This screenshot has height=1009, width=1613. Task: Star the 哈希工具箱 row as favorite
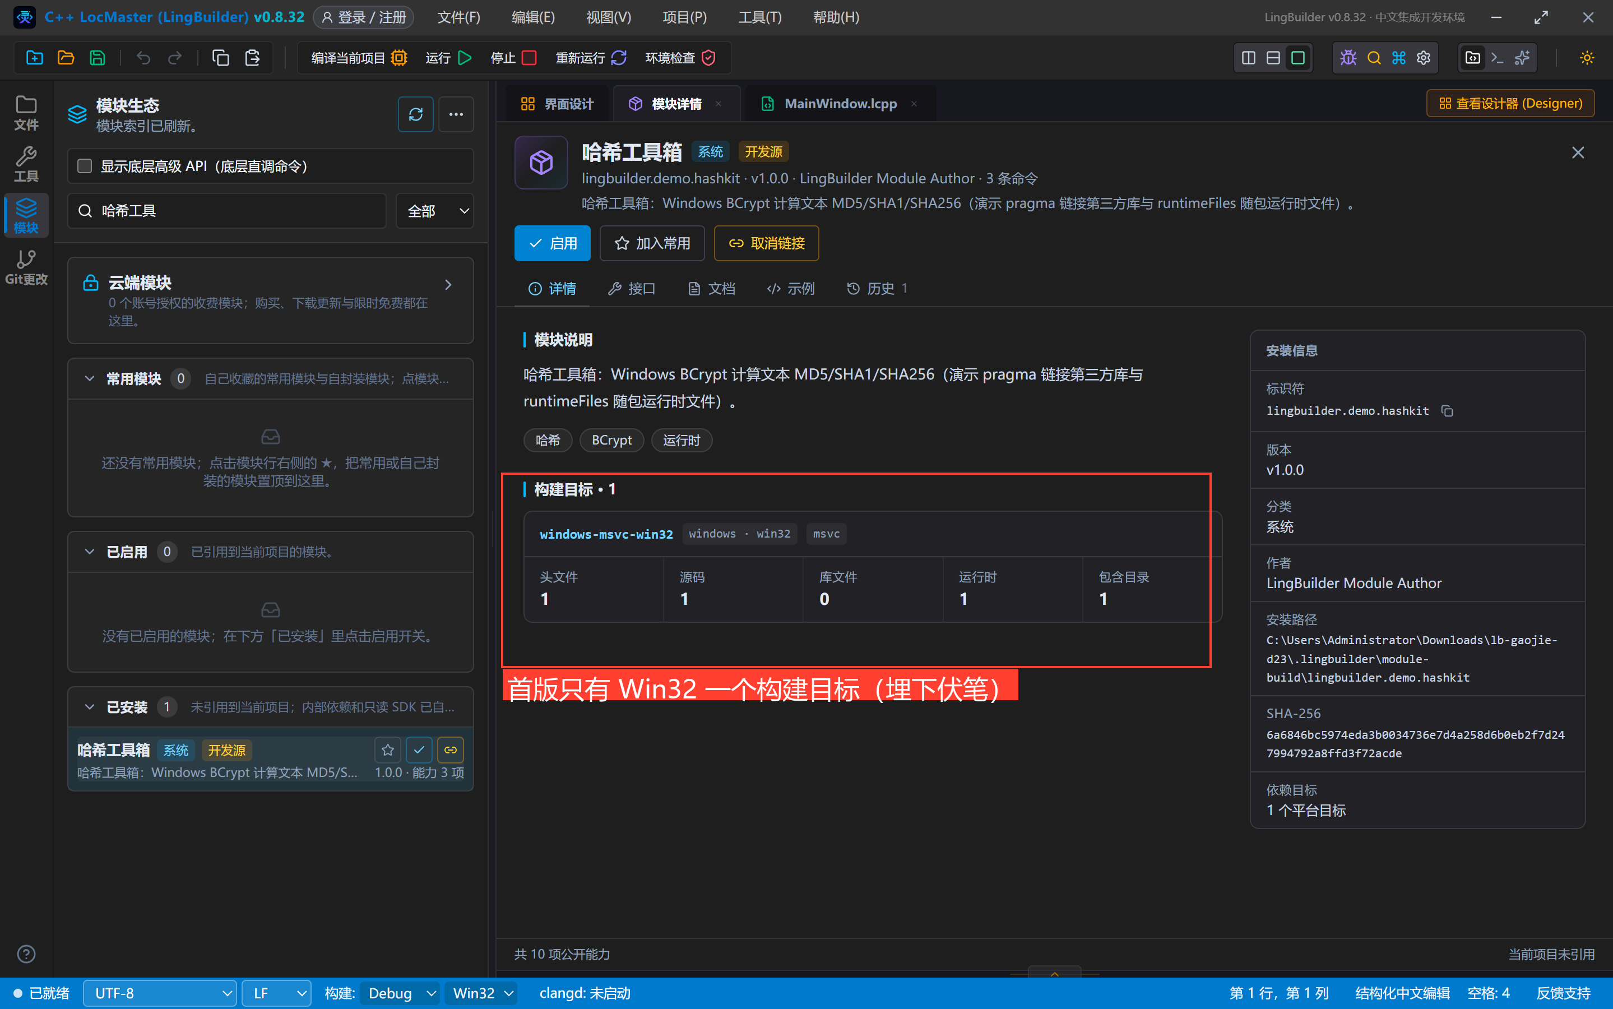(388, 750)
